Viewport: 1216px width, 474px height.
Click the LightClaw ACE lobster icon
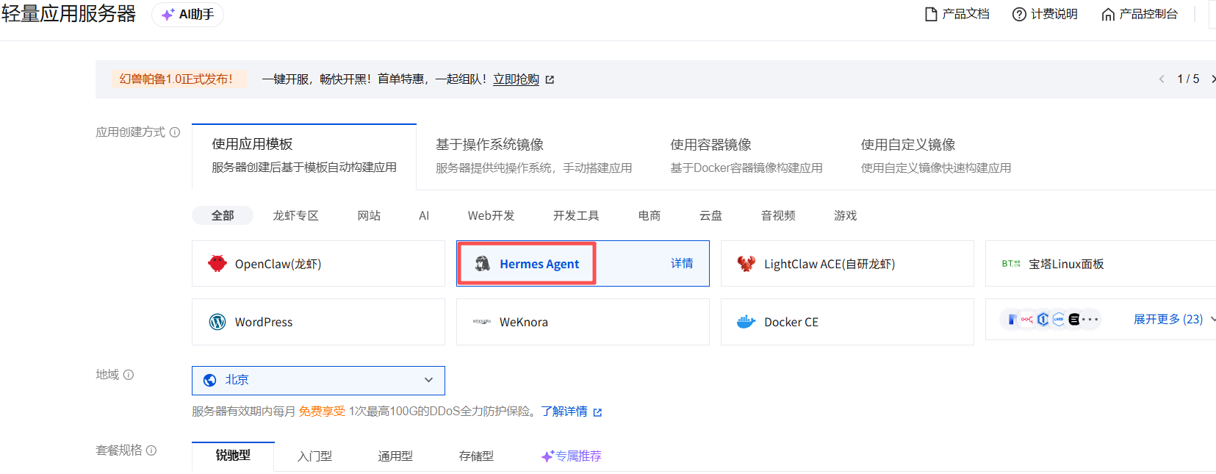point(746,263)
